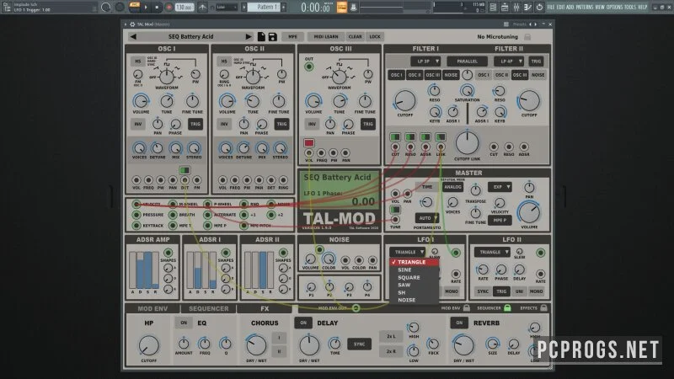The height and width of the screenshot is (379, 674).
Task: Open Filter I LP 3P type dropdown
Action: pyautogui.click(x=425, y=61)
